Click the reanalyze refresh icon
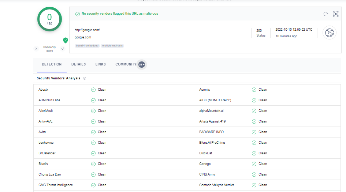This screenshot has height=192, width=346. click(x=326, y=14)
